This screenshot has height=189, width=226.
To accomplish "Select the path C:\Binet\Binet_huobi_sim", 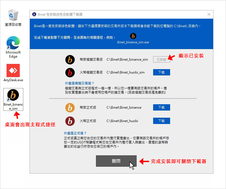I will pos(125,72).
